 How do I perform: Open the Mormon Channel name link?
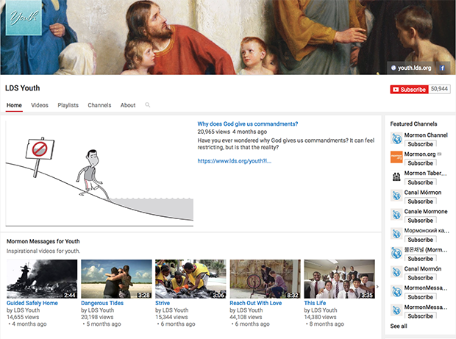(x=426, y=135)
